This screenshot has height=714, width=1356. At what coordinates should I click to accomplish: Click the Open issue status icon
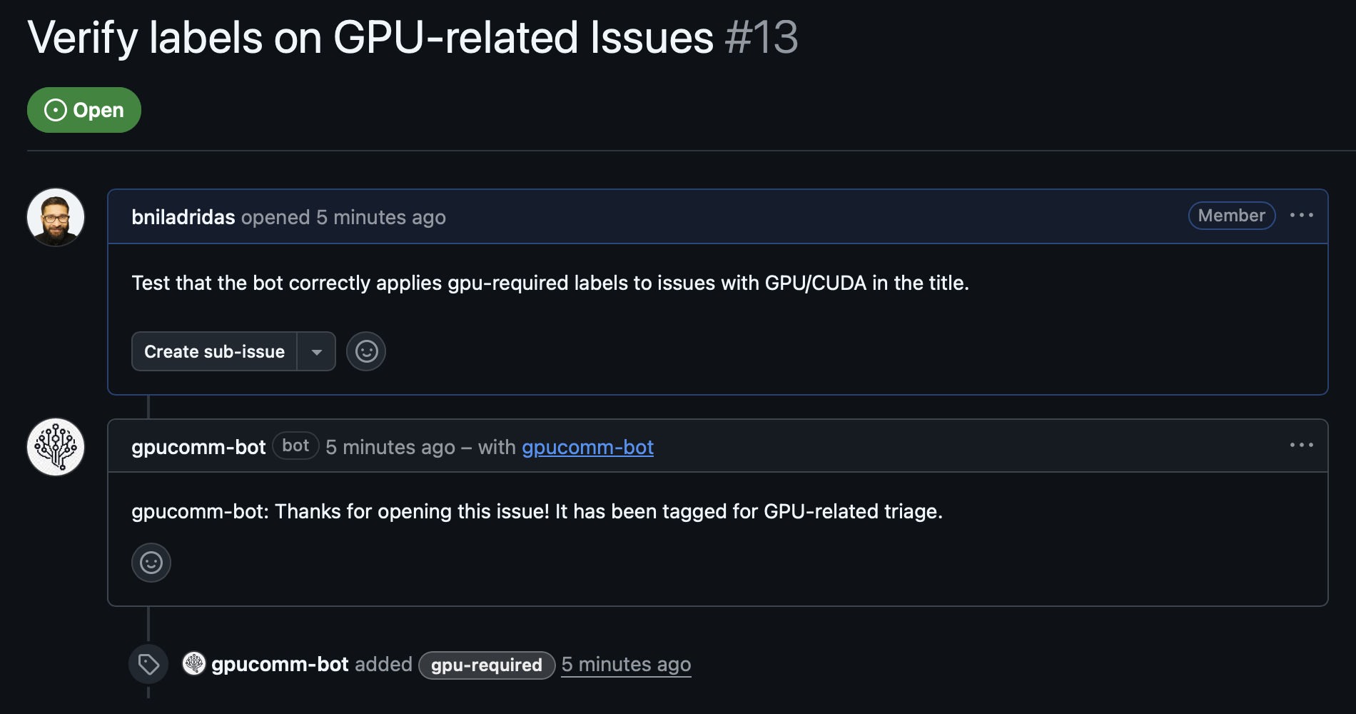pyautogui.click(x=55, y=109)
